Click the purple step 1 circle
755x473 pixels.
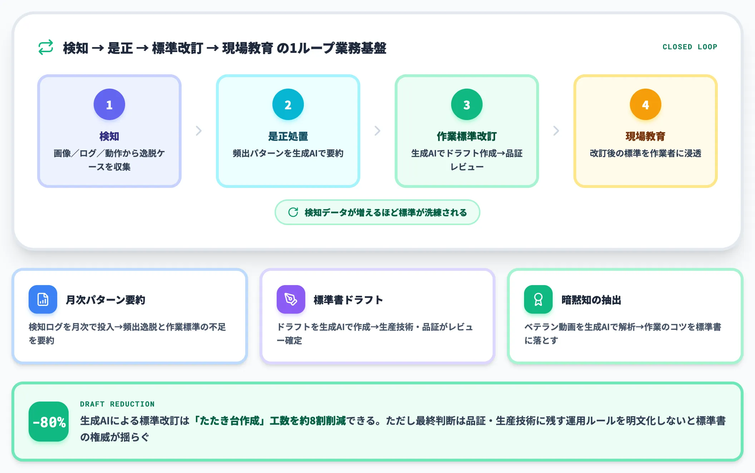point(109,104)
